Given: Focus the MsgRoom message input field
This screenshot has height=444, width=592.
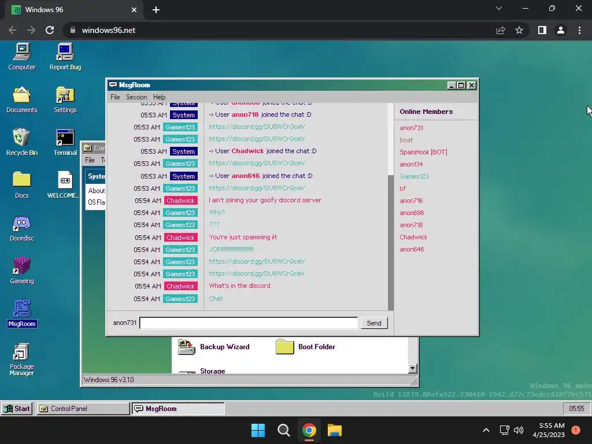Looking at the screenshot, I should point(249,323).
